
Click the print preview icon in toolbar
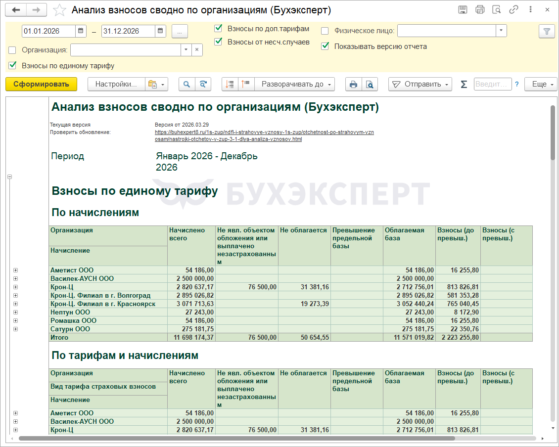[370, 84]
